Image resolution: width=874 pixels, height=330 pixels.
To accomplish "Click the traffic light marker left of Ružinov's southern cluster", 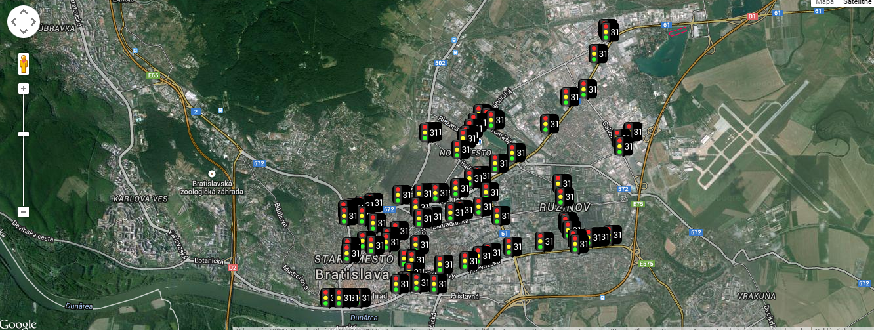I will [544, 241].
